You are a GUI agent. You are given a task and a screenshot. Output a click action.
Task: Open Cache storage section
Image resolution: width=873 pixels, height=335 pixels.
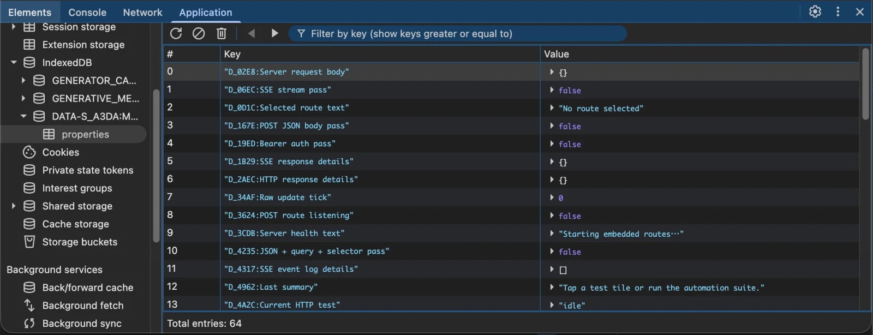(x=76, y=224)
